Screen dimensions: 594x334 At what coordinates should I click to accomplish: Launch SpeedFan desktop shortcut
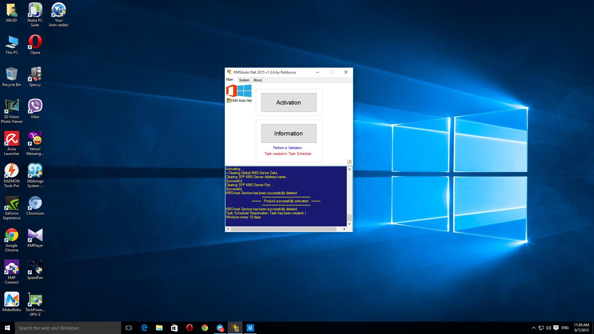(35, 270)
